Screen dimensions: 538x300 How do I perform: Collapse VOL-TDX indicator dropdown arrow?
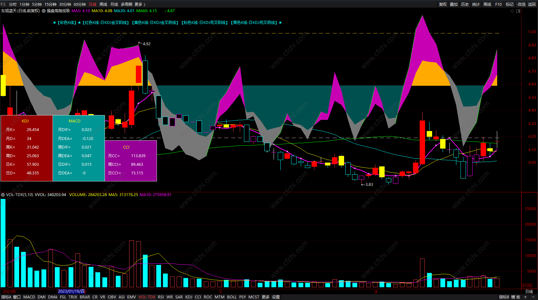[3, 195]
